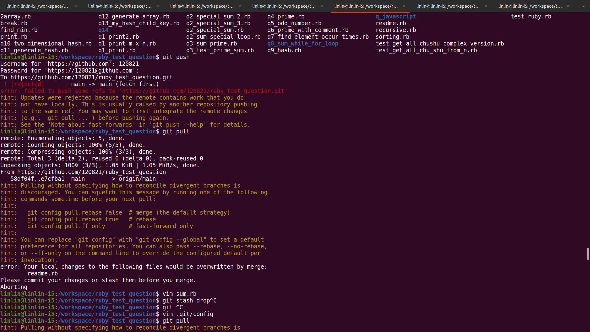590x332 pixels.
Task: Open the GitHub URL on the 'To' line
Action: [91, 77]
